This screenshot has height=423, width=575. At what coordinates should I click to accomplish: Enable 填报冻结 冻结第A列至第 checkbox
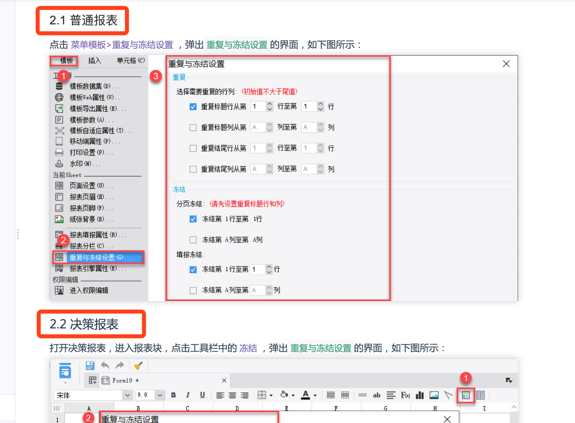point(193,290)
